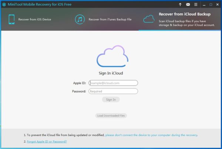Click the iPhone device icon
222x149 pixels.
(11, 19)
